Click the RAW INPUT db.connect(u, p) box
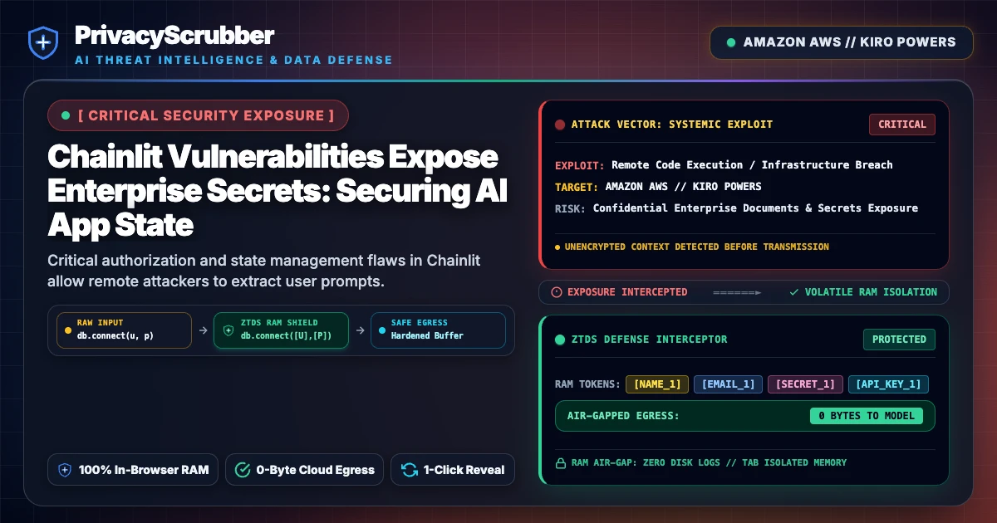The width and height of the screenshot is (997, 523). (x=123, y=330)
